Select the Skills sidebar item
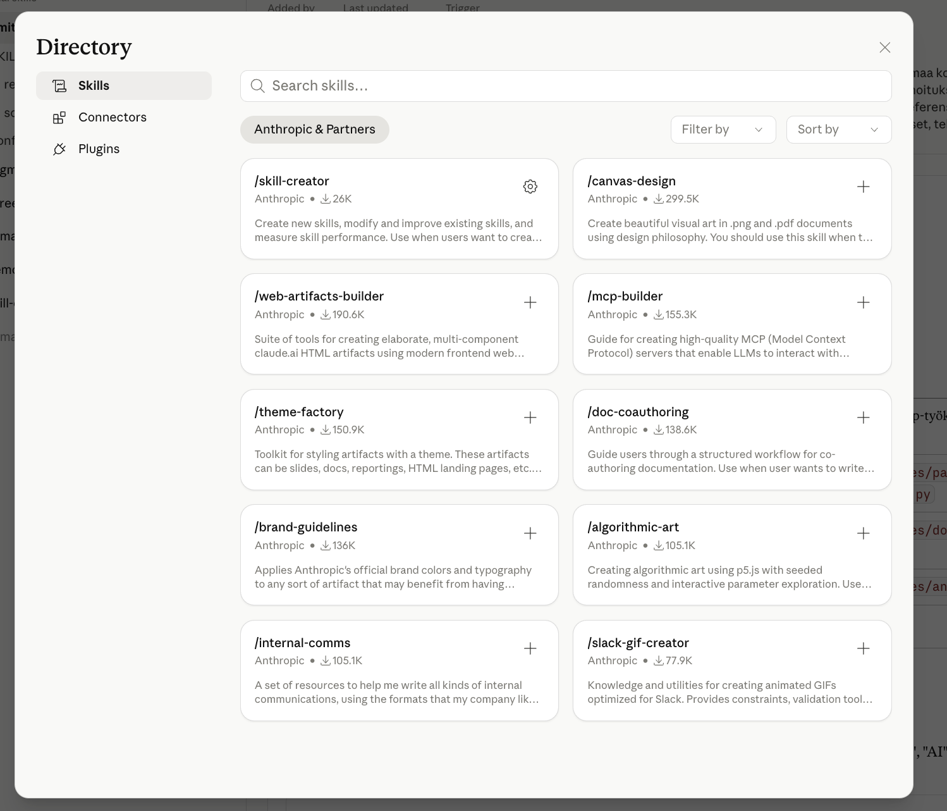Image resolution: width=947 pixels, height=811 pixels. pos(94,85)
